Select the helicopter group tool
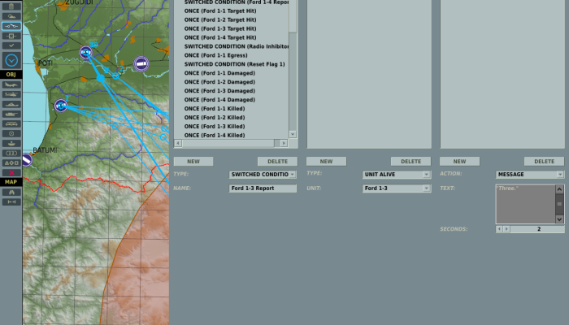Screen dimensions: 569x325 point(11,94)
